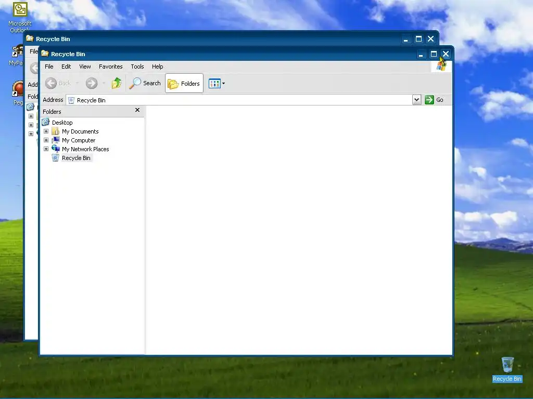Select My Network Places in tree

(85, 149)
